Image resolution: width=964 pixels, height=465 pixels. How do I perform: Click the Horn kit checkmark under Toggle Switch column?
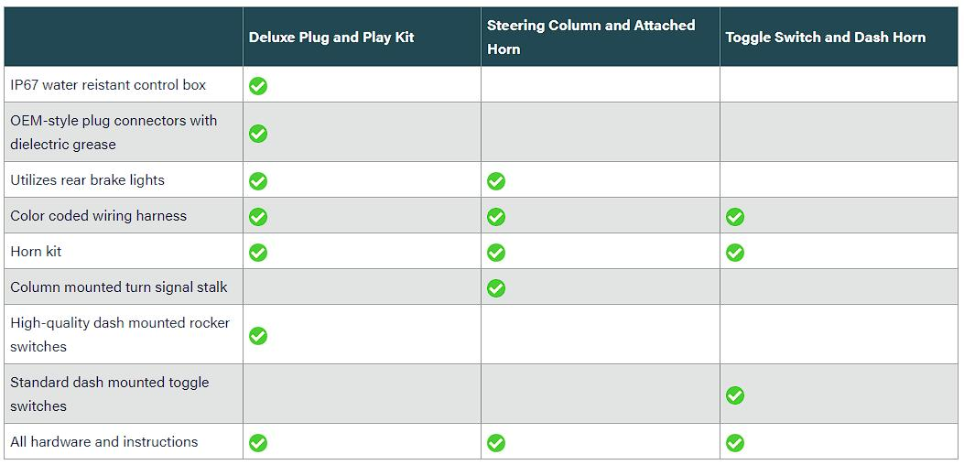(735, 253)
